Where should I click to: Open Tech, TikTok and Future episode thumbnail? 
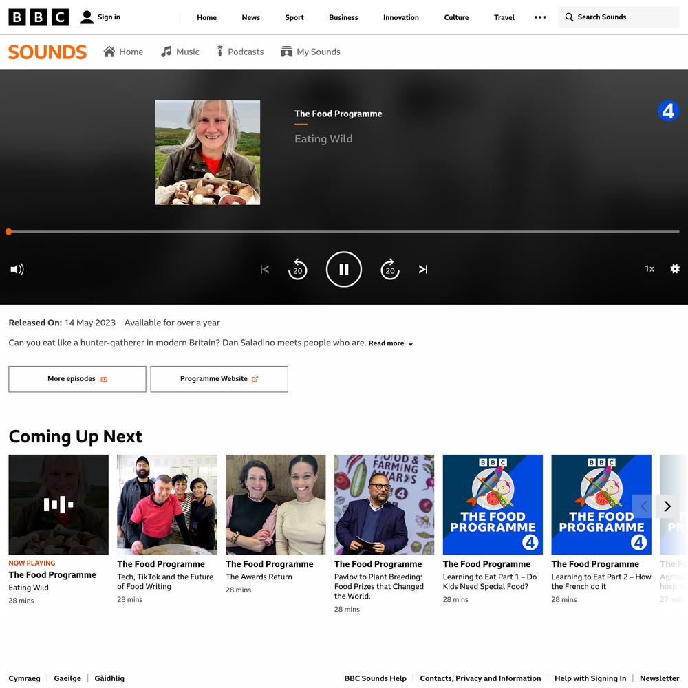[x=167, y=504]
